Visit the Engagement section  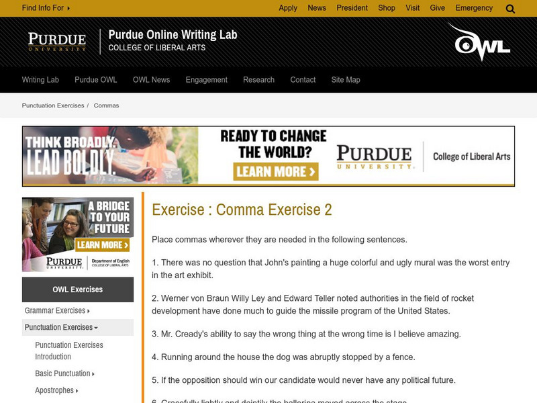pos(206,79)
